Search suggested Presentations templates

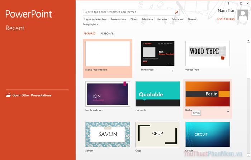click(118, 19)
